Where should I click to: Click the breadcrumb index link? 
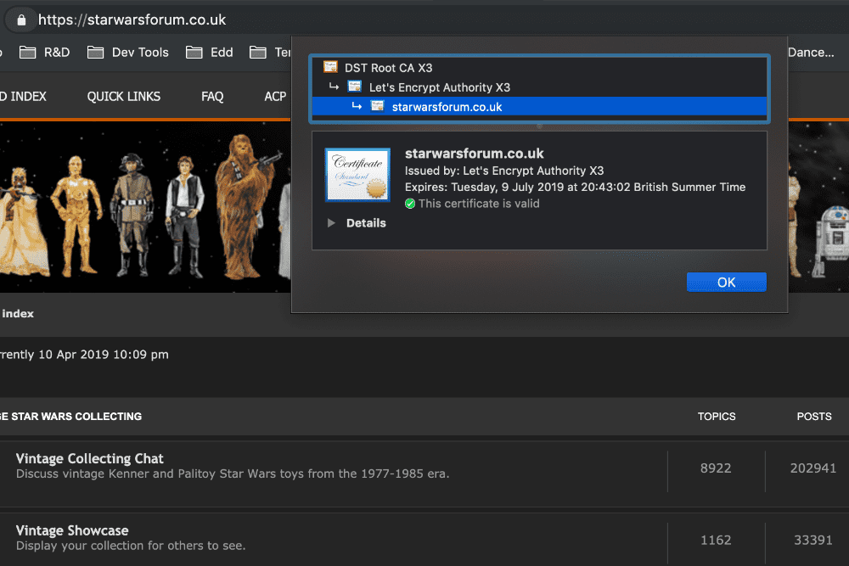point(17,314)
